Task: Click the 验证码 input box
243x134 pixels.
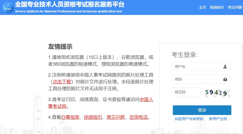Action: click(186, 92)
